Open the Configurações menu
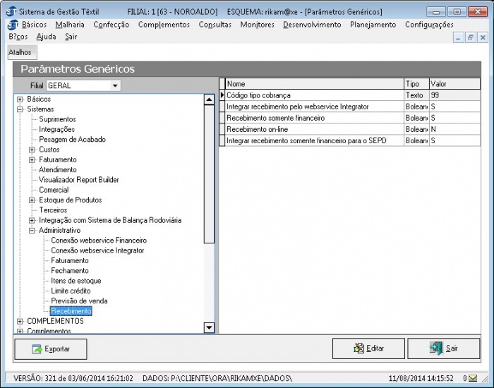The image size is (494, 388). tap(428, 25)
